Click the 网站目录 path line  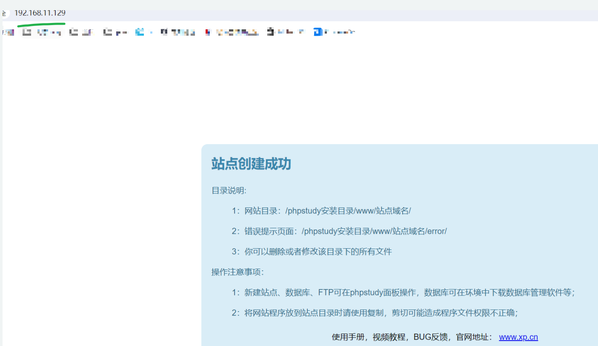pyautogui.click(x=321, y=211)
